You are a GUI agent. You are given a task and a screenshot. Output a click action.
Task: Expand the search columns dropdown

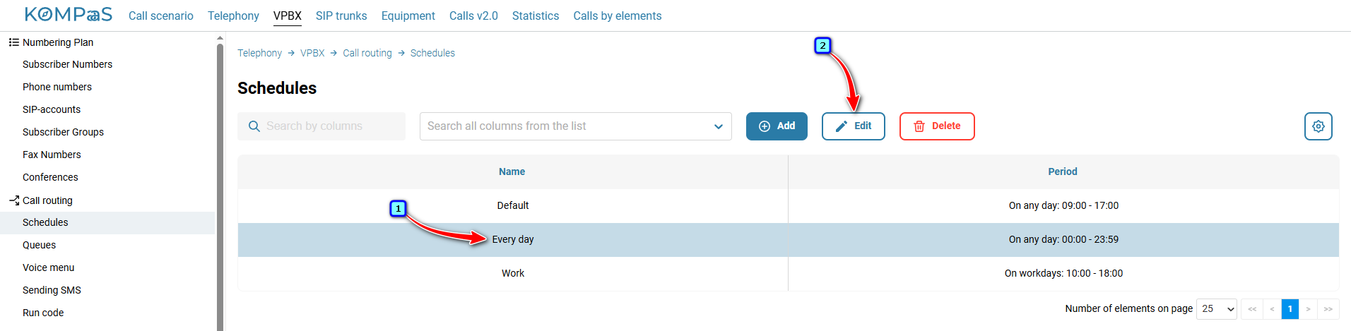[x=718, y=126]
